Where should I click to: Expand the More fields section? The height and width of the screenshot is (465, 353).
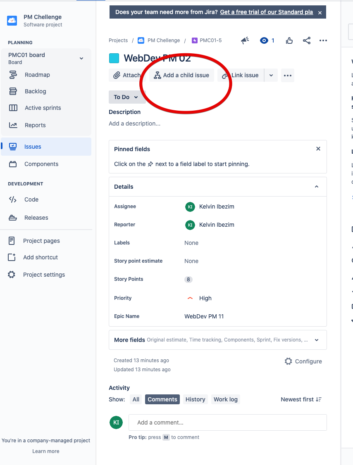tap(316, 340)
